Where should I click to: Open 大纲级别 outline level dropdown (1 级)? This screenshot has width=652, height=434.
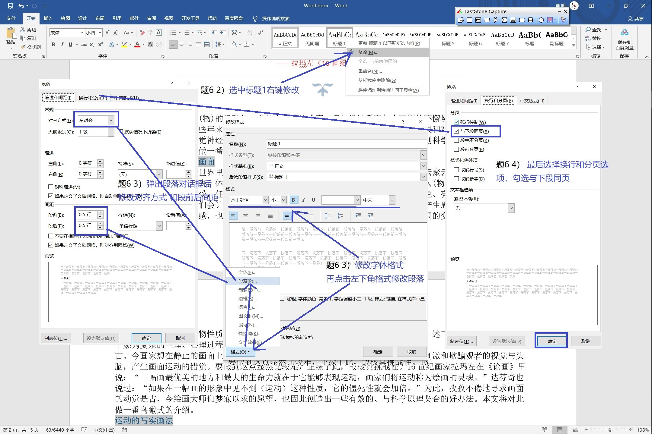(96, 132)
